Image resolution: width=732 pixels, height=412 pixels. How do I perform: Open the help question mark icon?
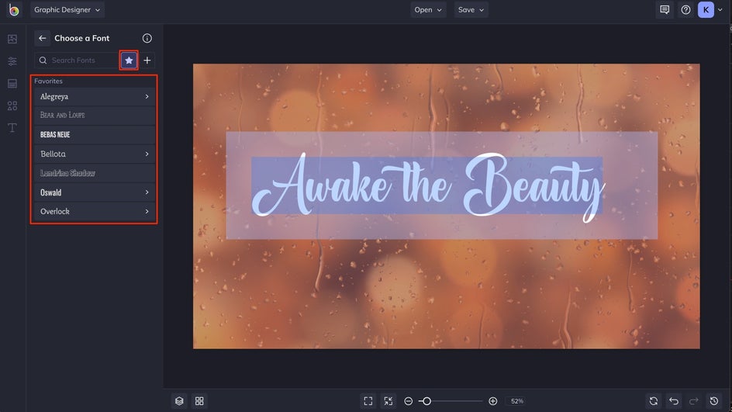point(685,10)
